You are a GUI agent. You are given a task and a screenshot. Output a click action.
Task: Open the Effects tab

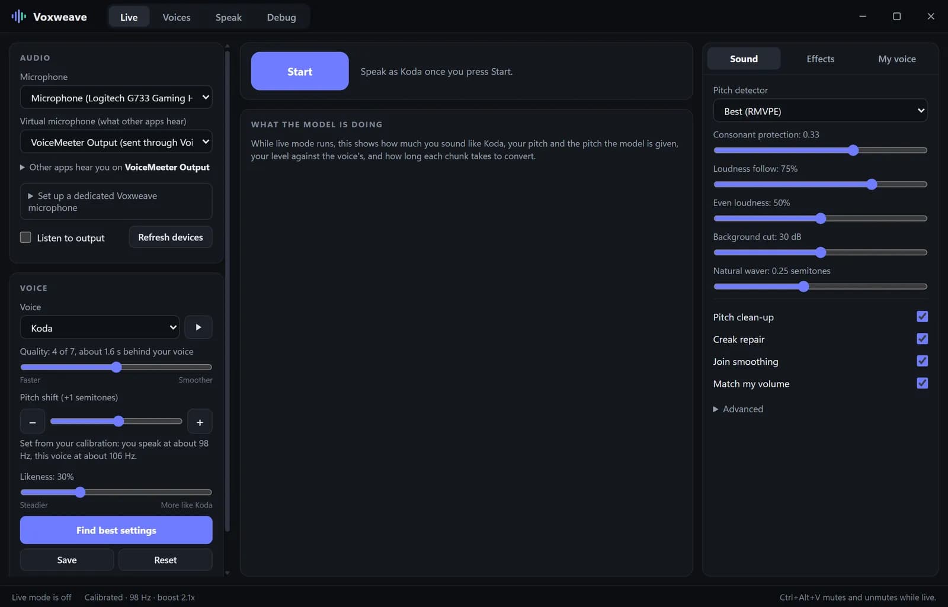click(x=820, y=59)
